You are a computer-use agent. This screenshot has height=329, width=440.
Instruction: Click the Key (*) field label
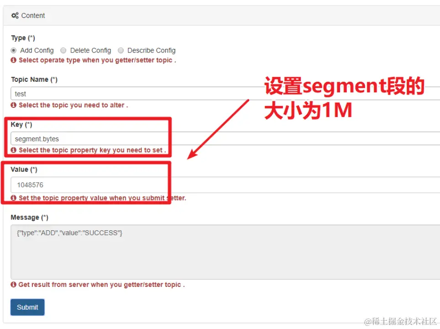[x=21, y=124]
